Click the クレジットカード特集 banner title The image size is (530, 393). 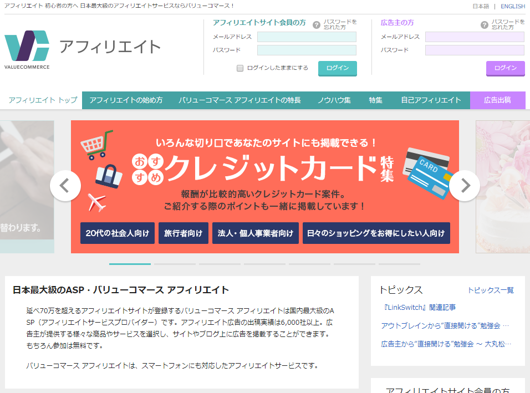[x=263, y=169]
